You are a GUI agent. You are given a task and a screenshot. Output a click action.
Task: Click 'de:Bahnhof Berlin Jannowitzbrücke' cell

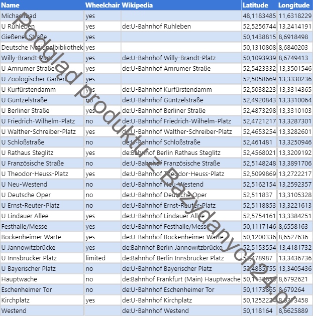click(181, 247)
